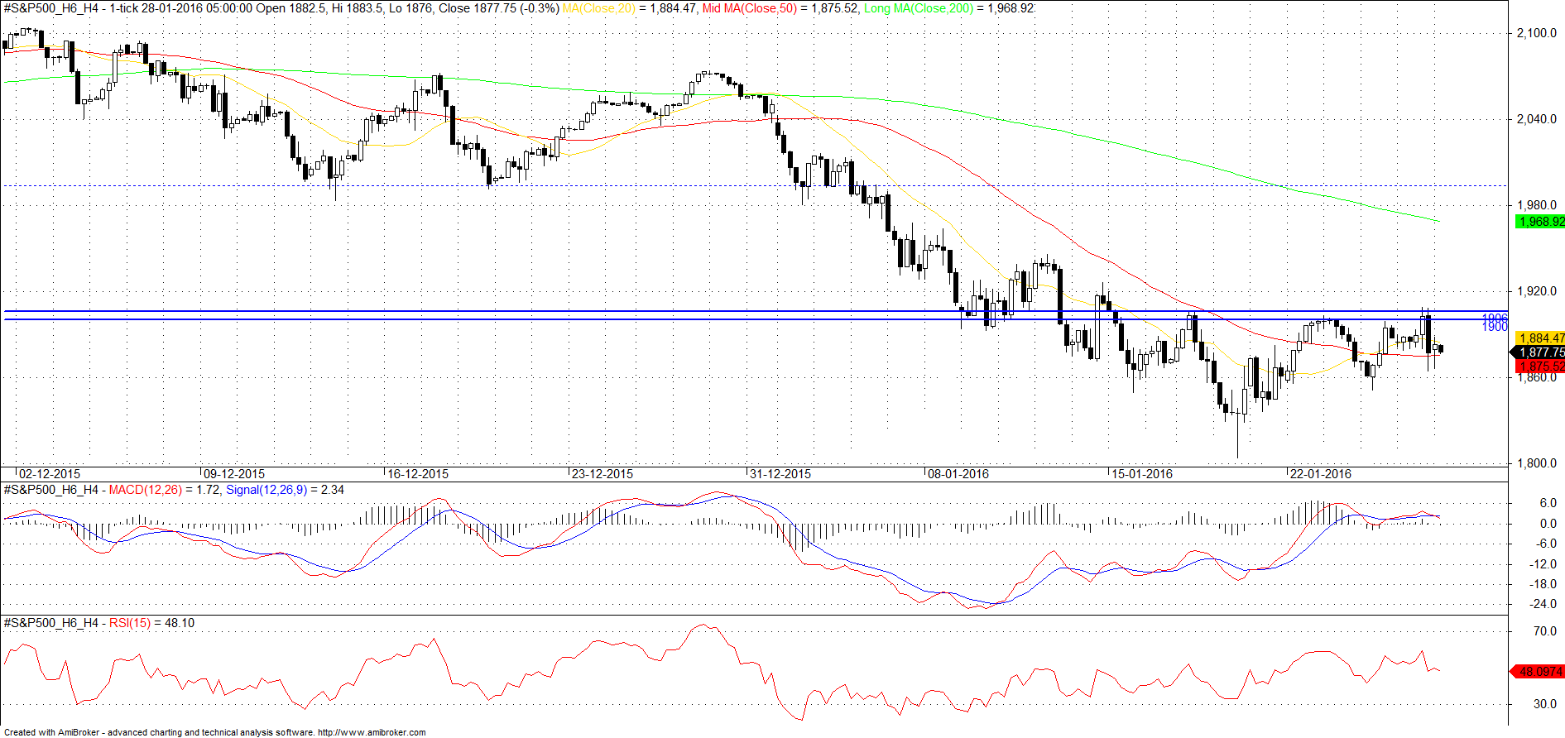Click the red 1,875.52 Mid MA tag
The width and height of the screenshot is (1565, 738).
click(1539, 366)
